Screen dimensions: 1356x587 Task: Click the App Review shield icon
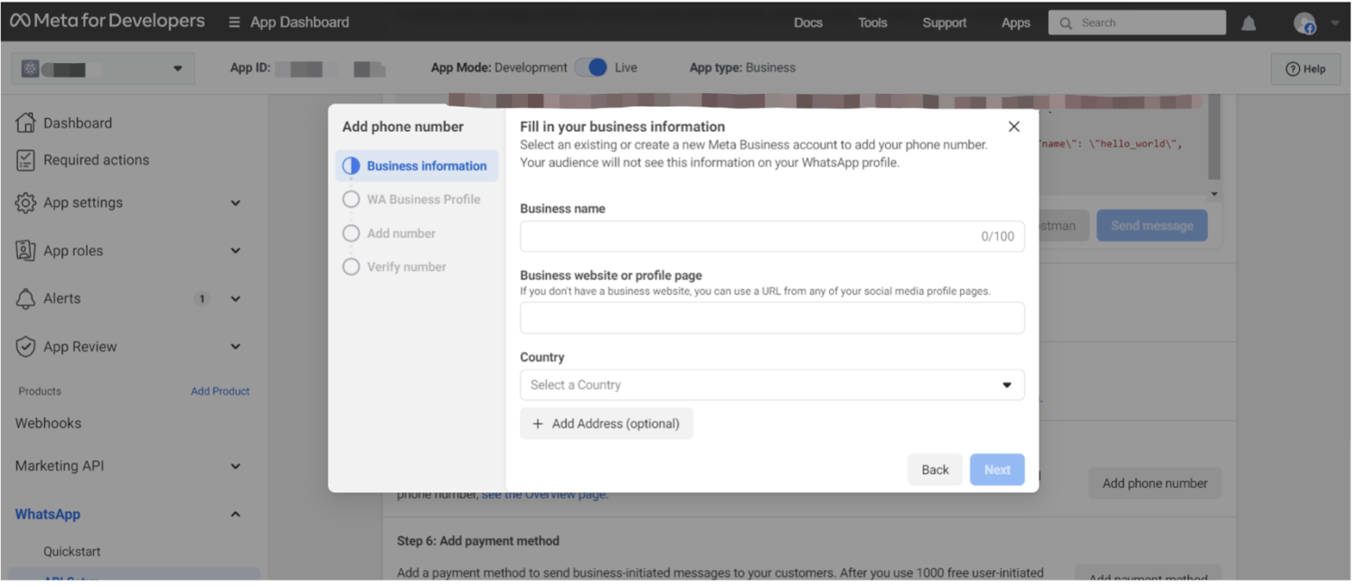click(x=26, y=347)
